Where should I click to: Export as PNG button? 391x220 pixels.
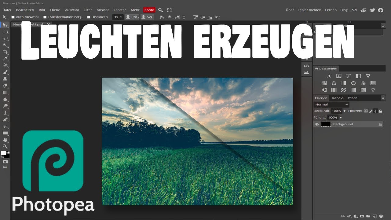point(132,17)
